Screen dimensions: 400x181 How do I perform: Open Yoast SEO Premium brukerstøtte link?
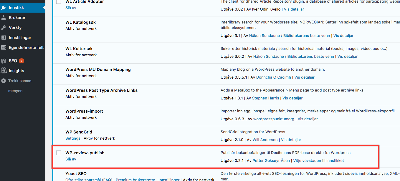[x=135, y=179]
